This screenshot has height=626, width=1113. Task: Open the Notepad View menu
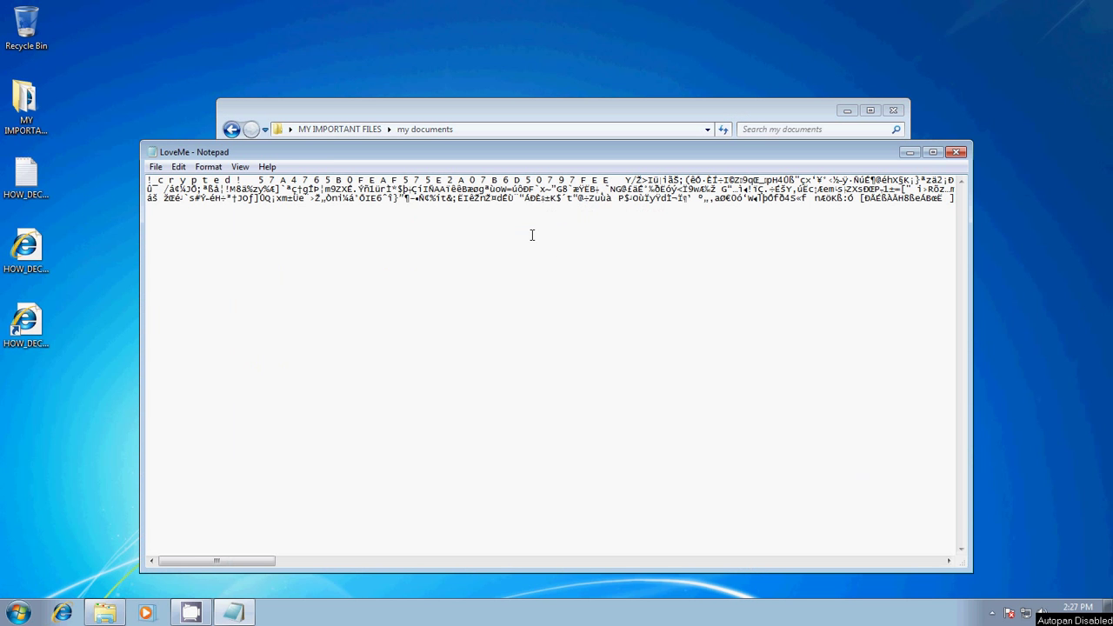point(240,167)
